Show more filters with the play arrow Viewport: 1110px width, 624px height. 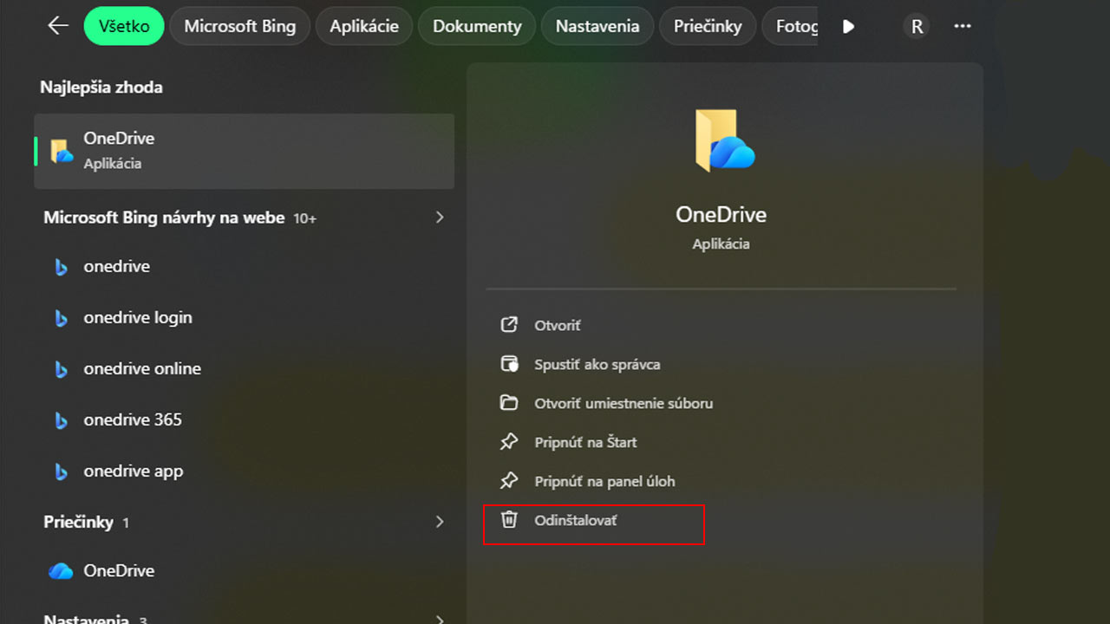point(848,27)
